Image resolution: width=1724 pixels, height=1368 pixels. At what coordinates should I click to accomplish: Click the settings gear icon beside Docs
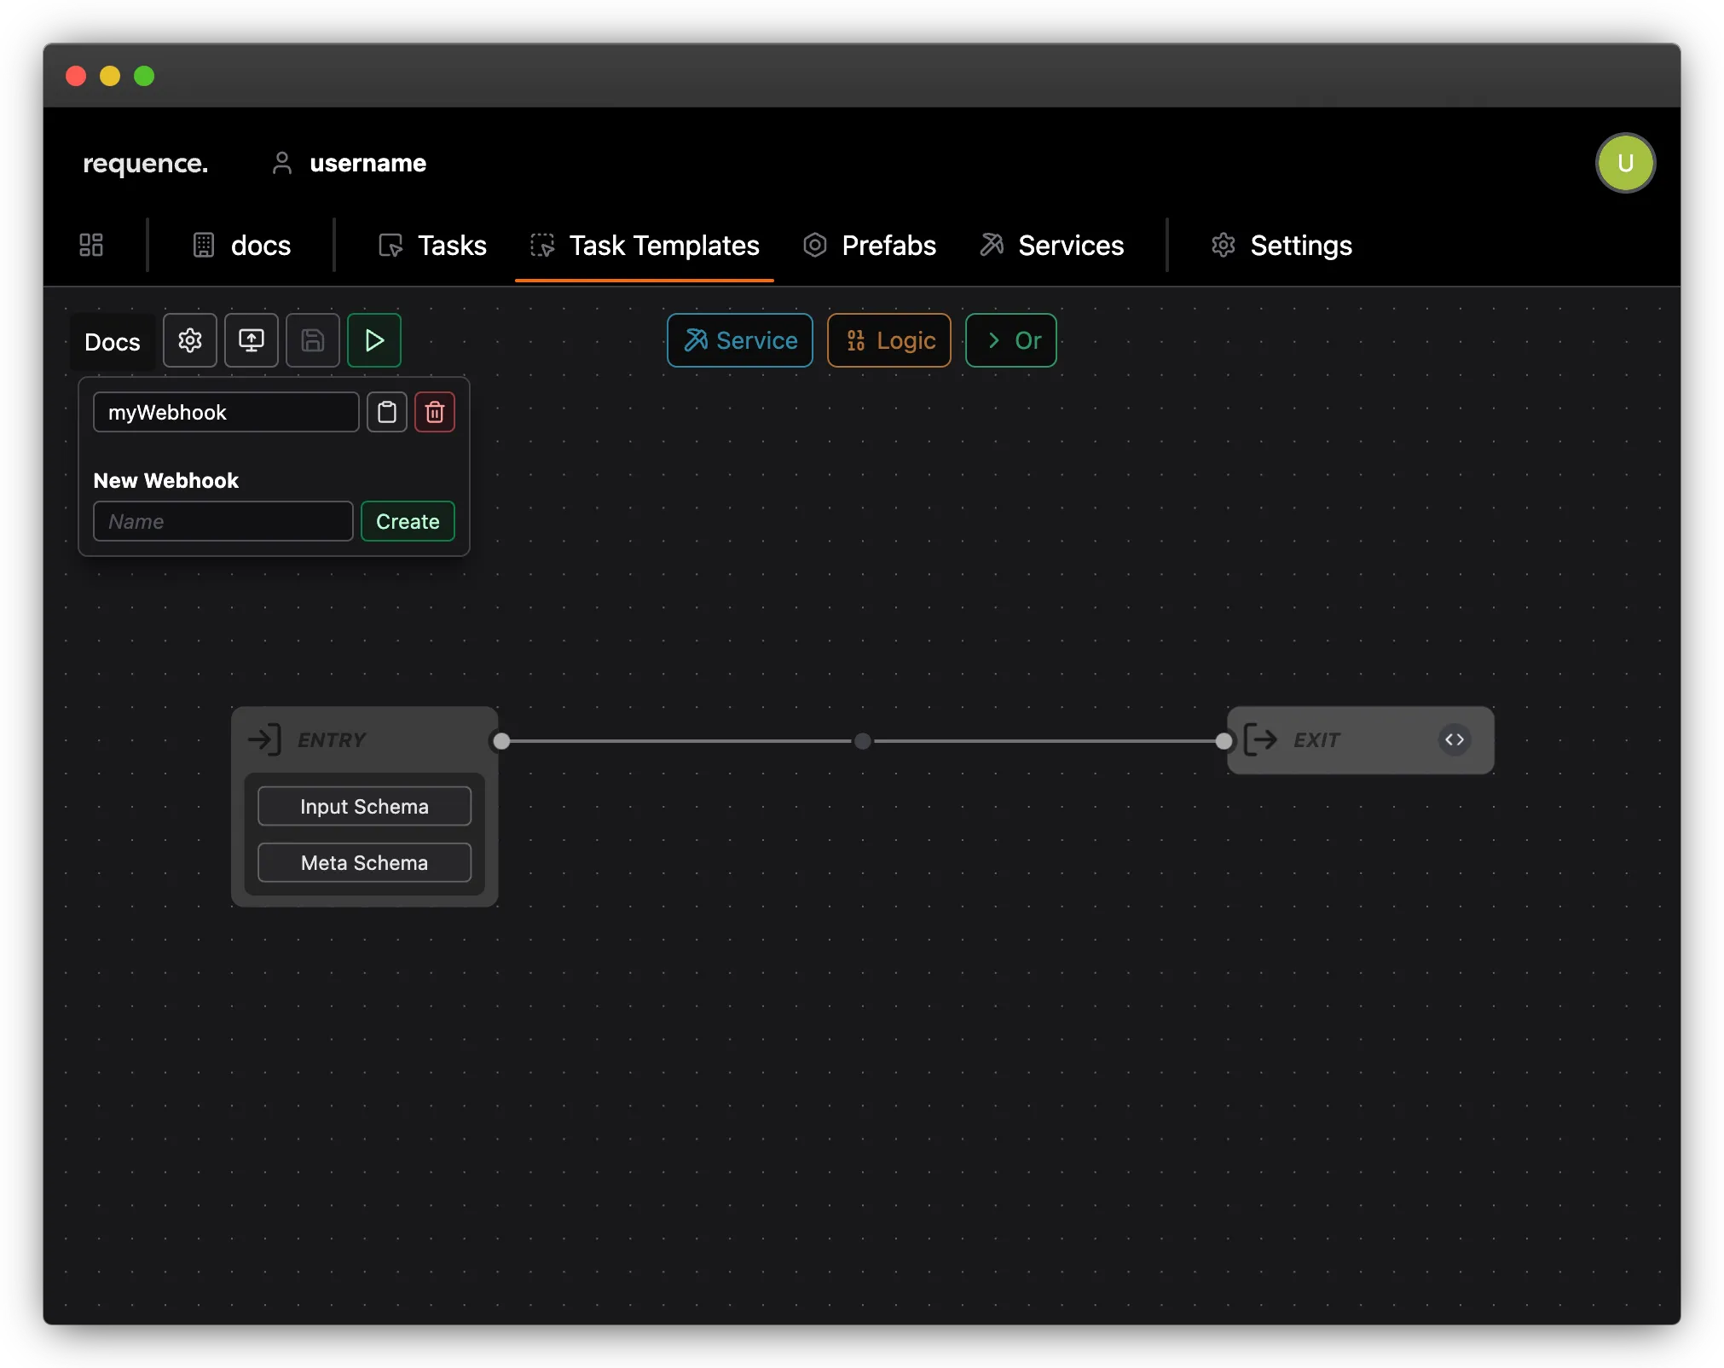[189, 340]
